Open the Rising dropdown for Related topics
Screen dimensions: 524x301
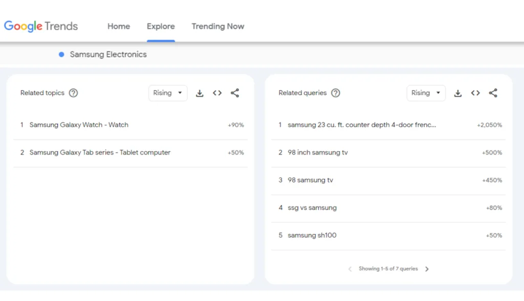pyautogui.click(x=167, y=93)
